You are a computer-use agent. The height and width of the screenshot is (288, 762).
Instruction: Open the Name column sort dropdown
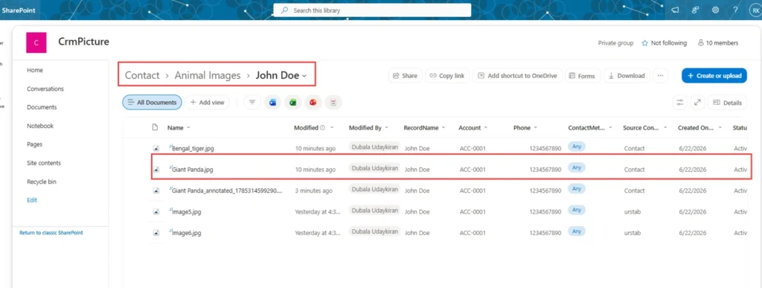coord(188,128)
